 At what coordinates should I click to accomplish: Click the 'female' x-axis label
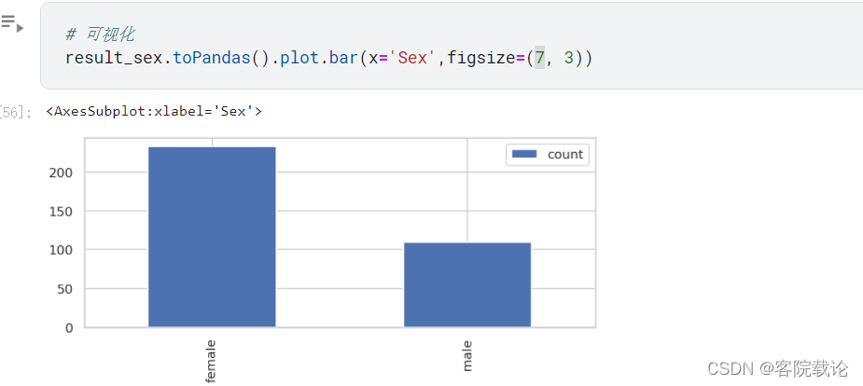[x=211, y=361]
